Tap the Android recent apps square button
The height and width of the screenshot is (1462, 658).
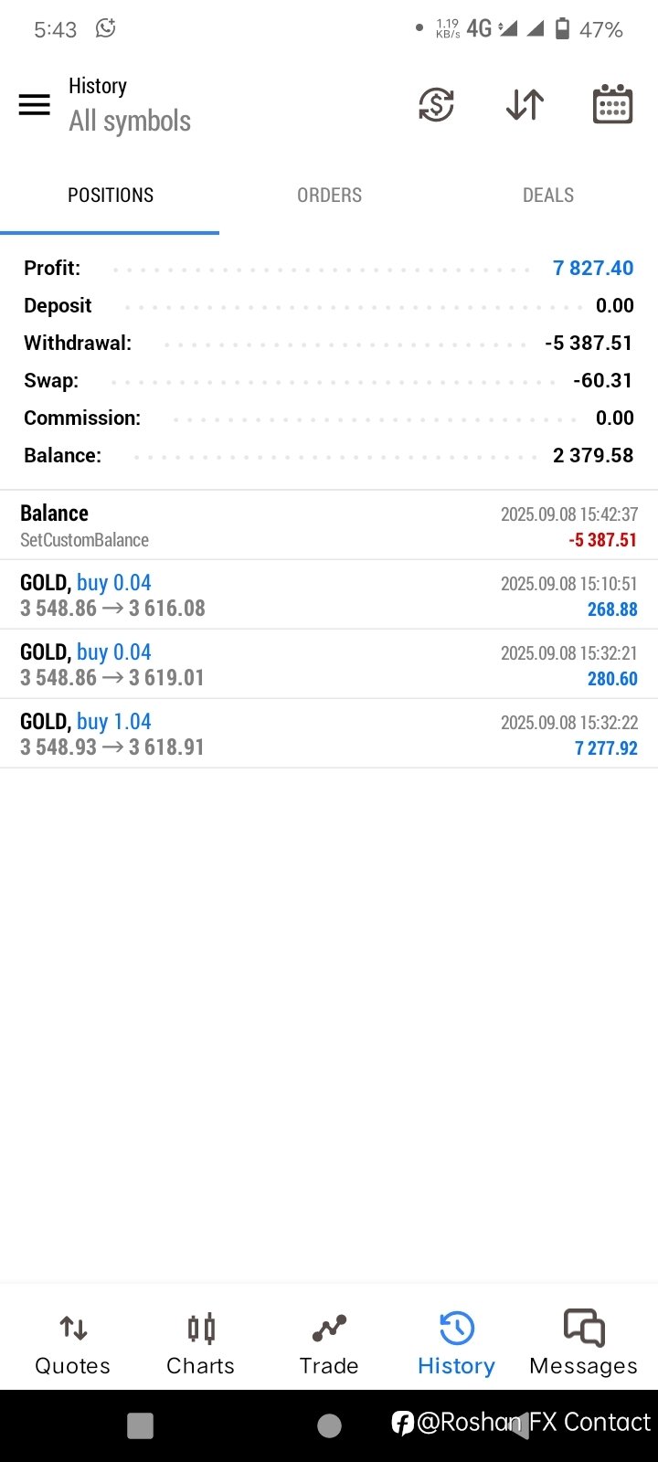pos(140,1425)
